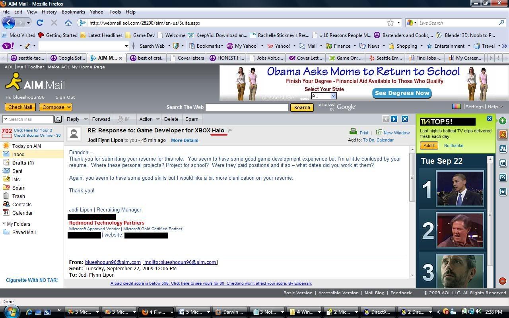Click the volume icon in system tray
Image resolution: width=509 pixels, height=318 pixels.
(x=478, y=312)
